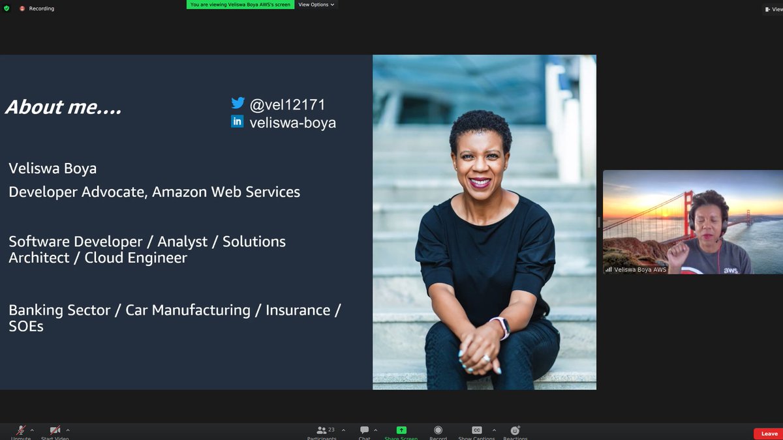Screen dimensions: 783x440
Task: Click the Share Screen icon
Action: pos(401,432)
